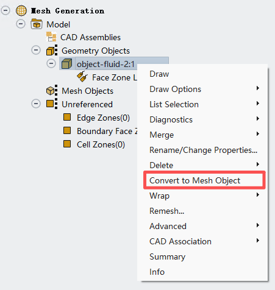Collapse the Unreferenced node
Viewport: 275px width, 290px height.
coord(36,104)
